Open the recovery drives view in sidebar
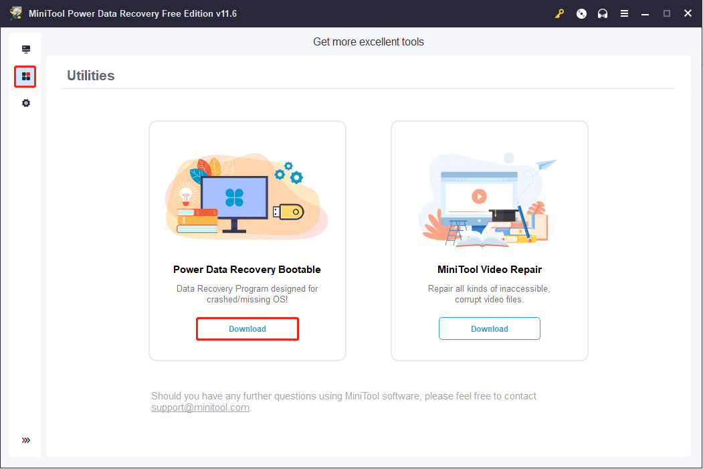Image resolution: width=703 pixels, height=469 pixels. click(26, 50)
